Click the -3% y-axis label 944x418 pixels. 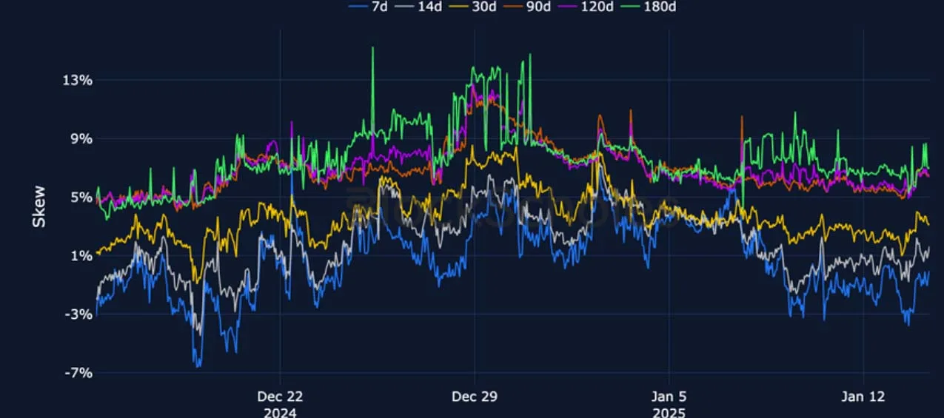coord(78,314)
